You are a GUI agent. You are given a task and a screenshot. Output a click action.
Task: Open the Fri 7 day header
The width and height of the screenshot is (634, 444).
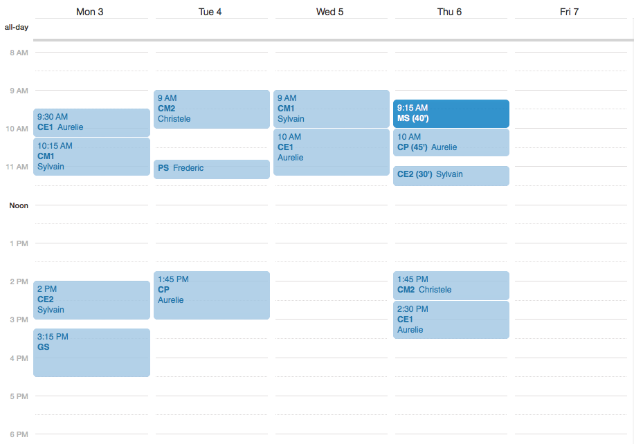click(569, 12)
